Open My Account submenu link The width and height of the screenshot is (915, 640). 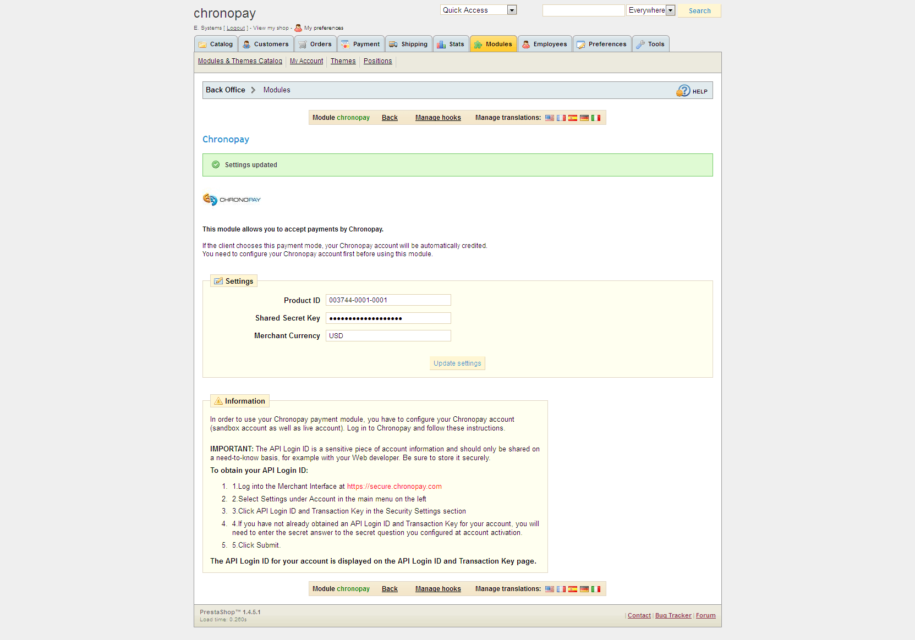[x=306, y=61]
